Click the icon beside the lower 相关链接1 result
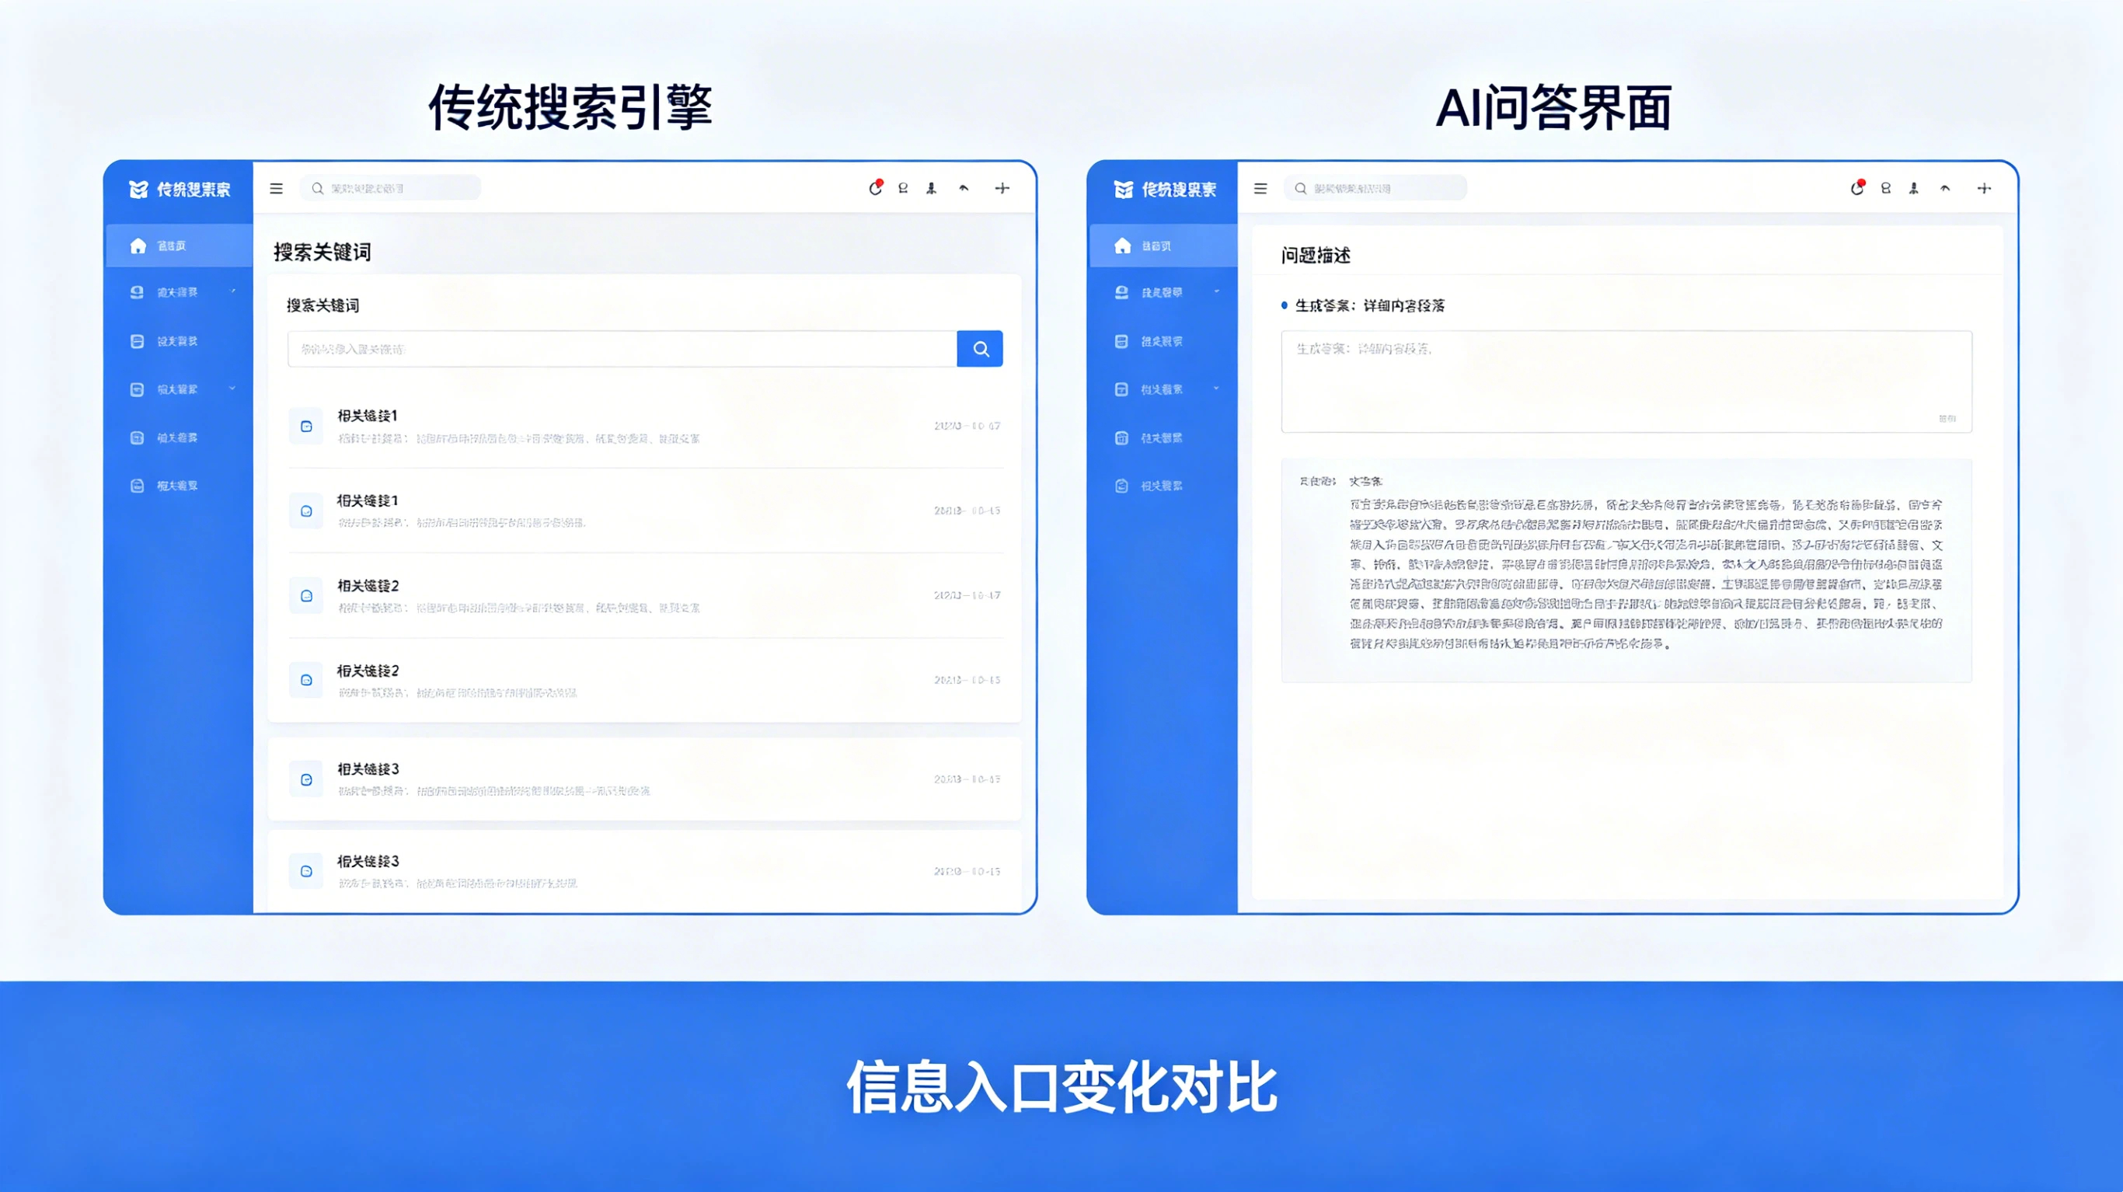Image resolution: width=2123 pixels, height=1192 pixels. (305, 511)
